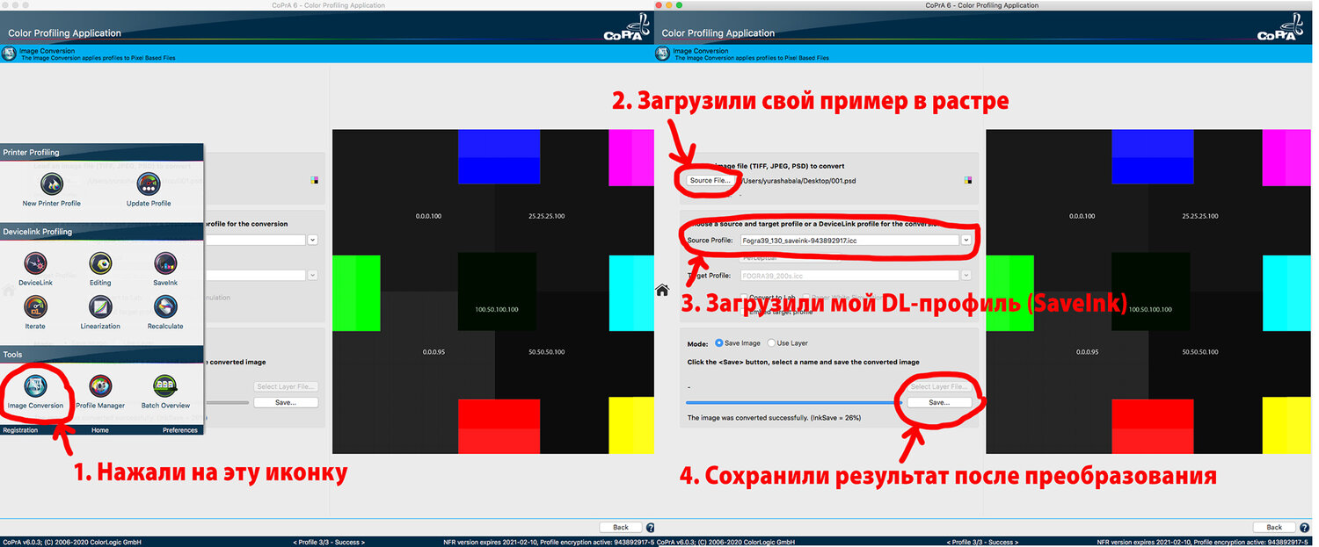1319x547 pixels.
Task: Click Select Layer File... in right window
Action: [939, 386]
